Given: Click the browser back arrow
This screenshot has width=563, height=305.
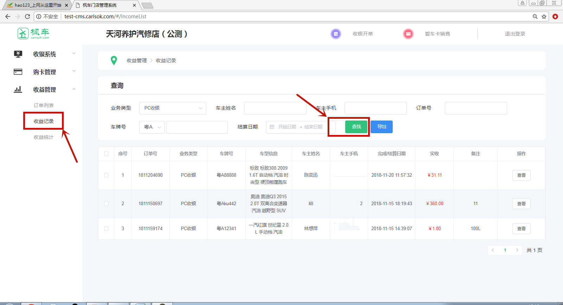Looking at the screenshot, I should pos(8,17).
